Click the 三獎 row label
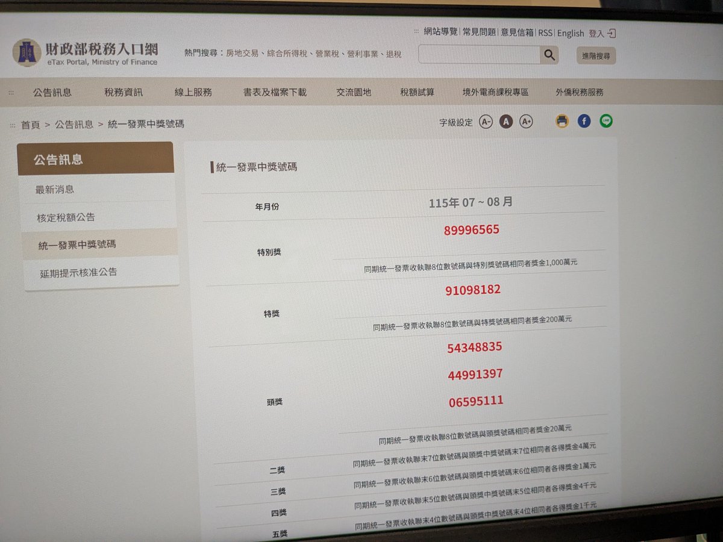 [x=278, y=491]
